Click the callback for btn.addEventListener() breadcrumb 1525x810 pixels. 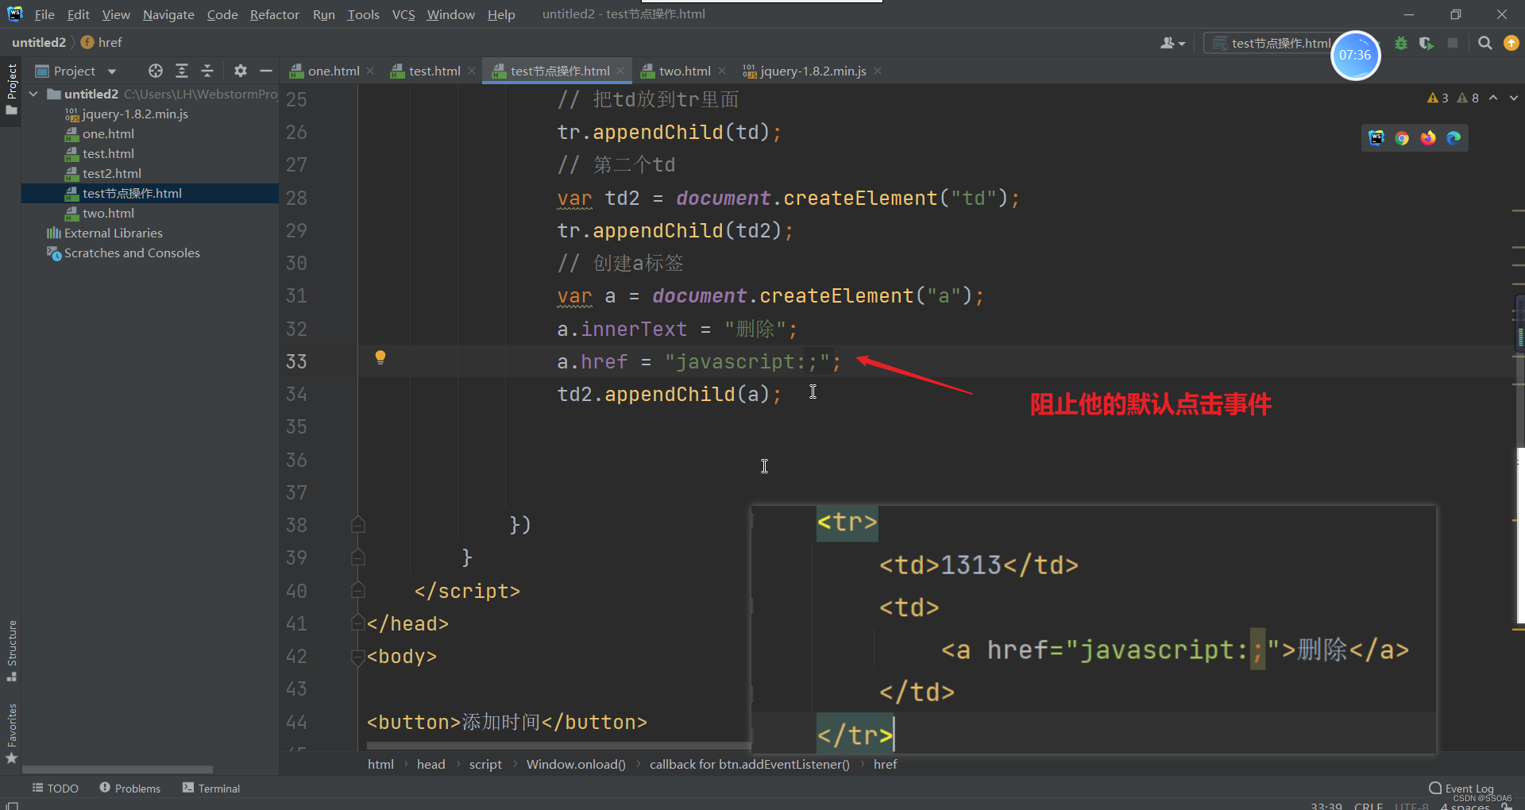(749, 764)
